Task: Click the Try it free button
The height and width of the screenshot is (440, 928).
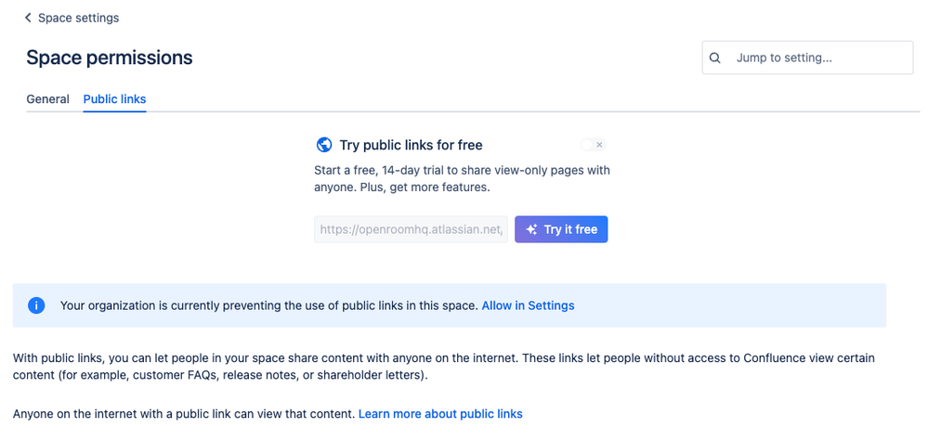Action: pos(561,229)
